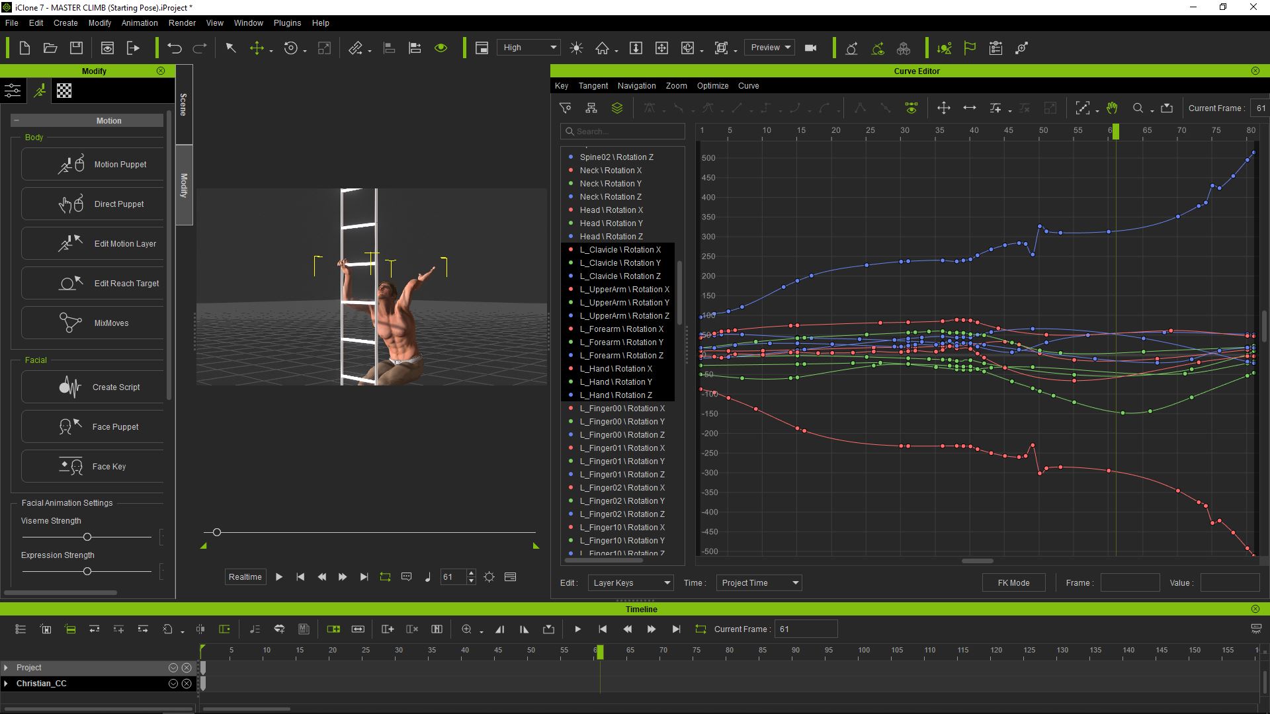Screen dimensions: 1270x714
Task: Open the render quality High dropdown
Action: coord(529,48)
